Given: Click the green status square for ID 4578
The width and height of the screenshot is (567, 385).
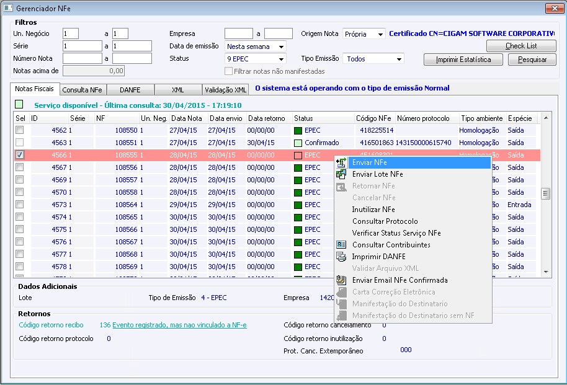Looking at the screenshot, I should pos(298,267).
